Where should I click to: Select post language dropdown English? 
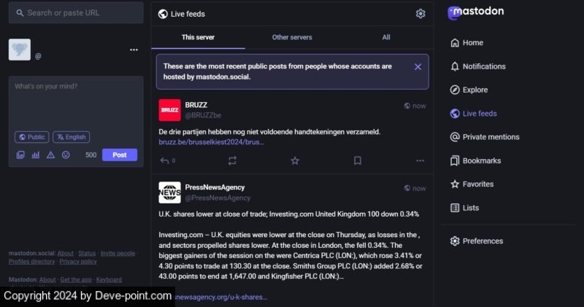click(x=71, y=137)
